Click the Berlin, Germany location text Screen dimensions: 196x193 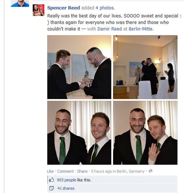click(130, 171)
